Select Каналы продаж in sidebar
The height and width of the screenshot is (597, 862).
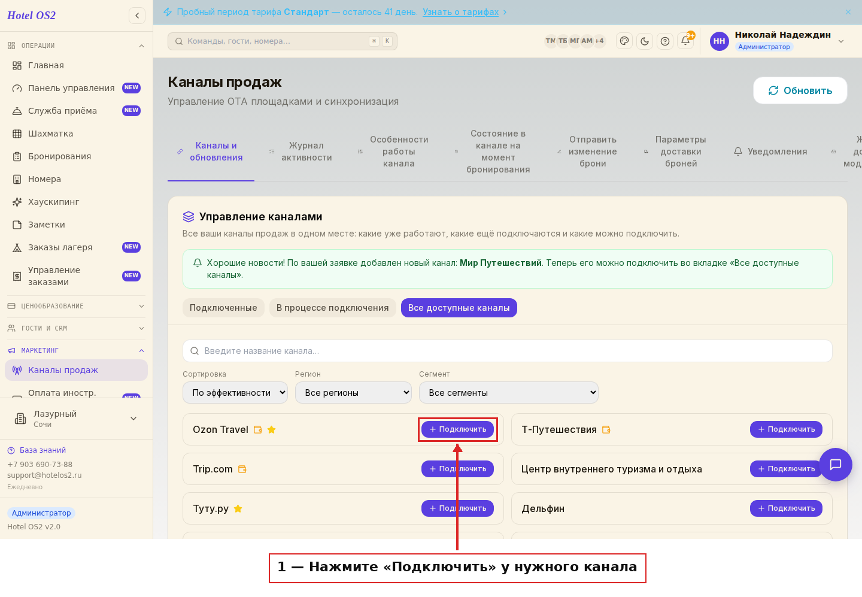[x=76, y=370]
